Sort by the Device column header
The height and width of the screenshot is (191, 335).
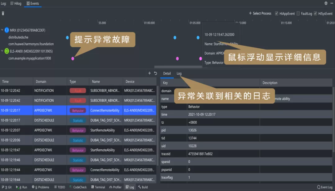click(140, 81)
